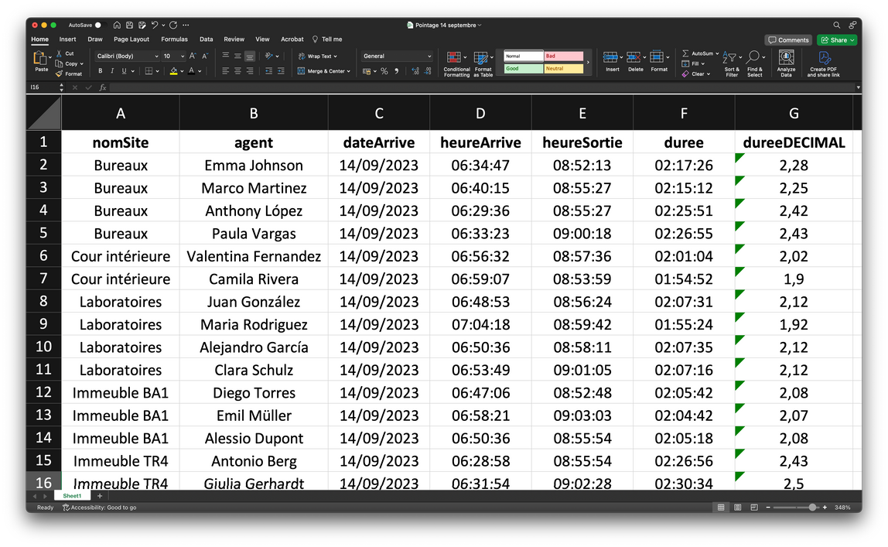This screenshot has height=547, width=888.
Task: Apply bold formatting to the cell
Action: coord(101,71)
